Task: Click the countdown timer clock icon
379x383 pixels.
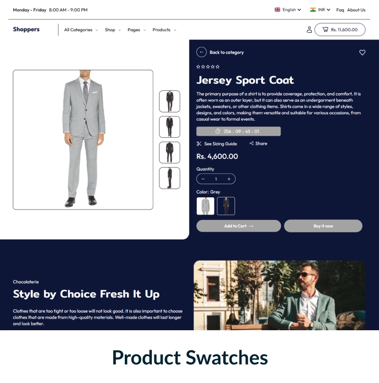Action: pos(217,131)
